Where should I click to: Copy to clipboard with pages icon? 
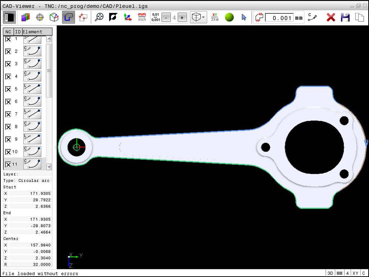(x=359, y=17)
